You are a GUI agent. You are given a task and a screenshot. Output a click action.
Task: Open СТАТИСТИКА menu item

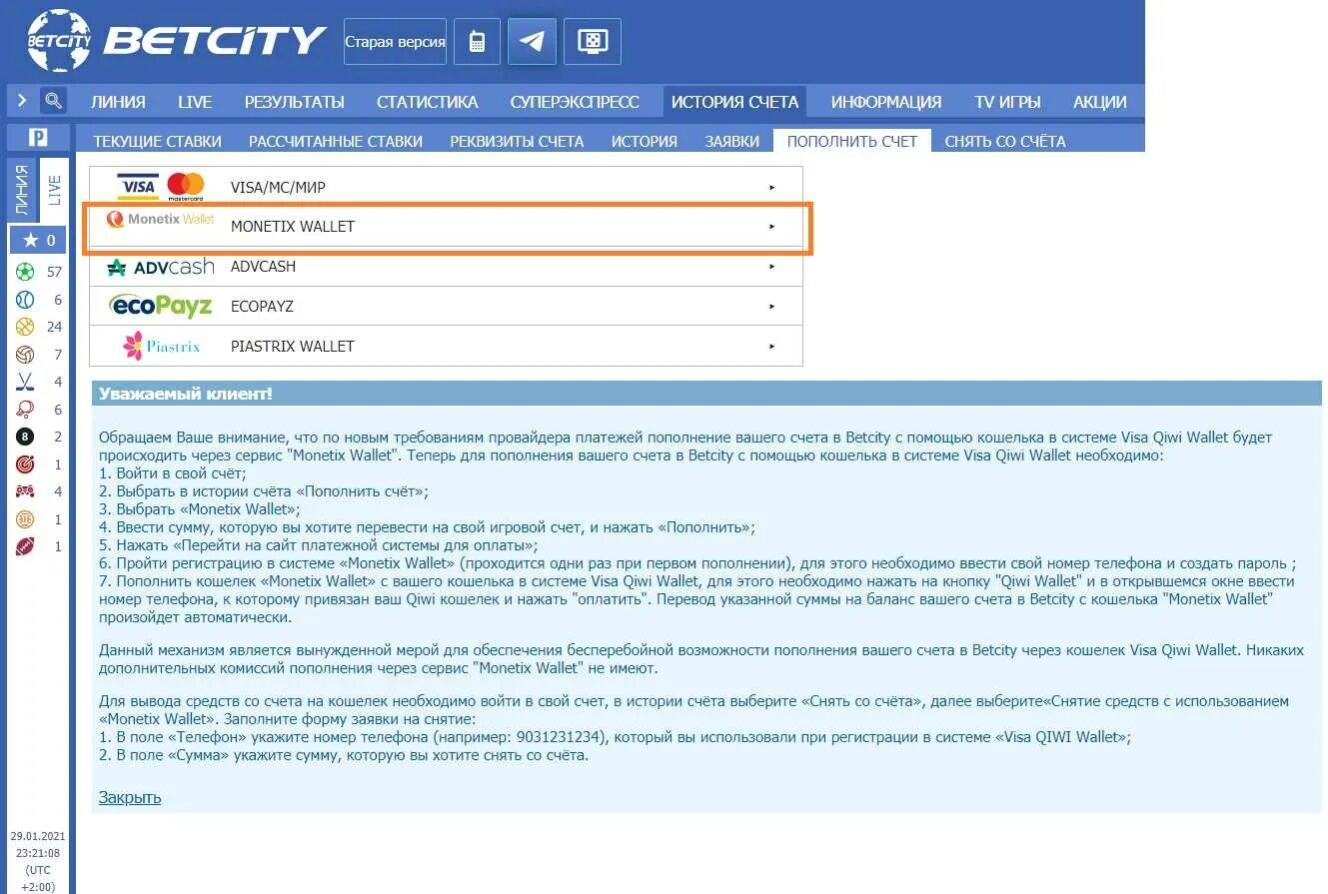(427, 102)
